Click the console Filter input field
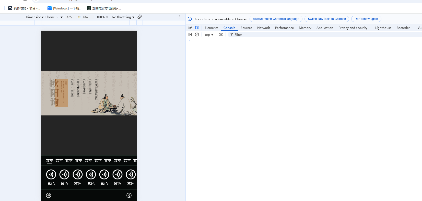422x201 pixels. 324,34
